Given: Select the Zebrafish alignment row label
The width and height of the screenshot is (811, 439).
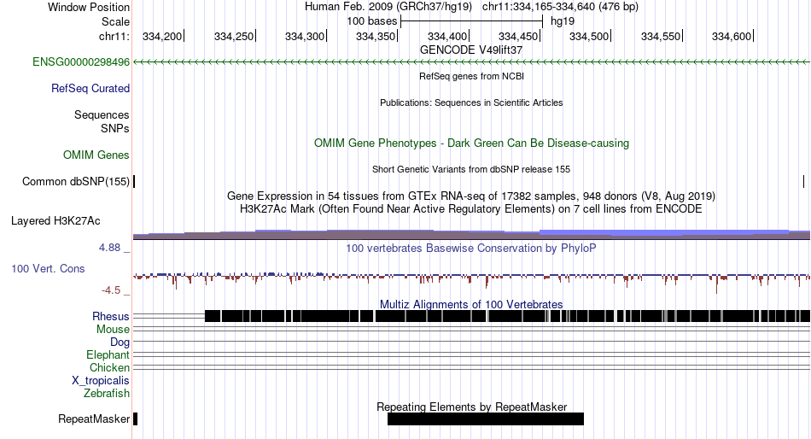Looking at the screenshot, I should point(107,394).
